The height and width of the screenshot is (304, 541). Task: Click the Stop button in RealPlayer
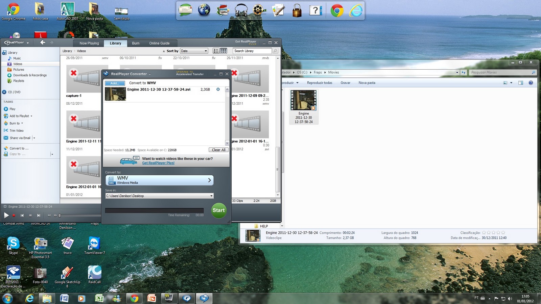click(30, 216)
